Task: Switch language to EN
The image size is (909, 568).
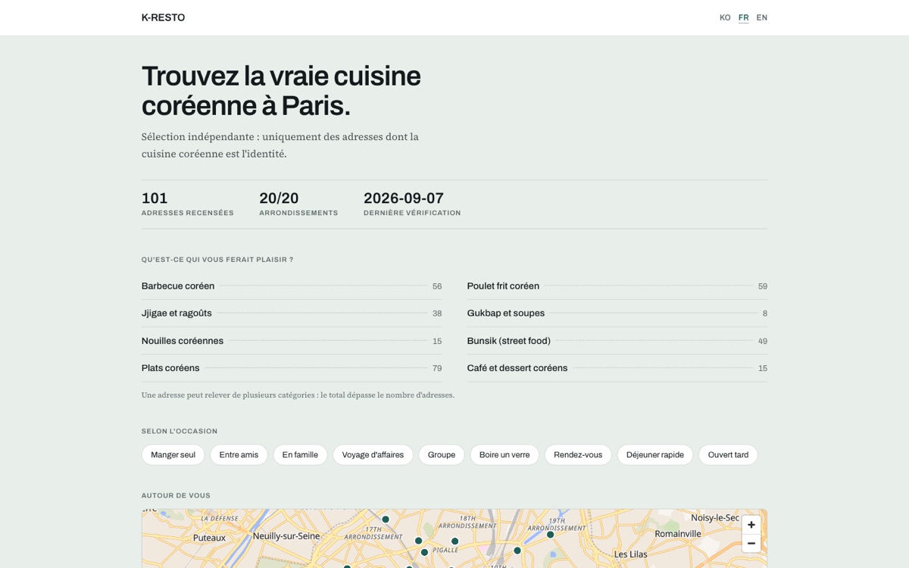Action: 762,17
